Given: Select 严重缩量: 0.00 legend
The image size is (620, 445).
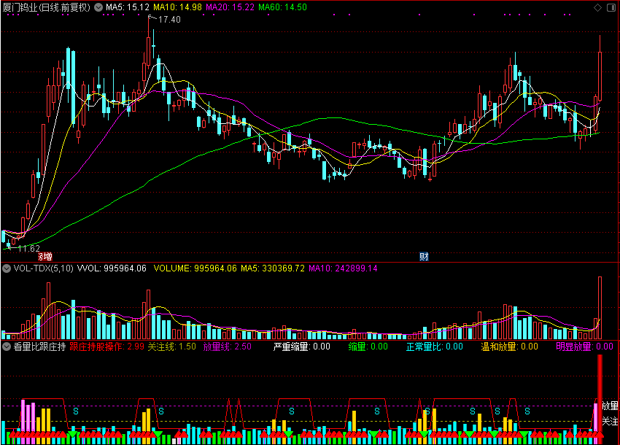Looking at the screenshot, I should point(302,347).
